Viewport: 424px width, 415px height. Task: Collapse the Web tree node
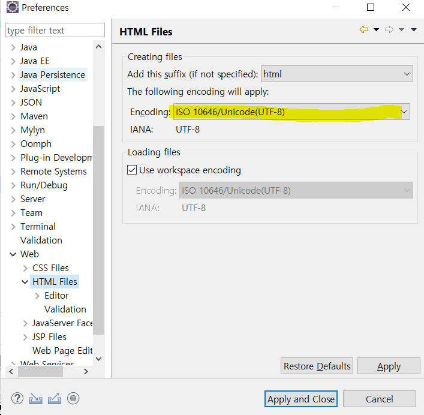pyautogui.click(x=13, y=254)
